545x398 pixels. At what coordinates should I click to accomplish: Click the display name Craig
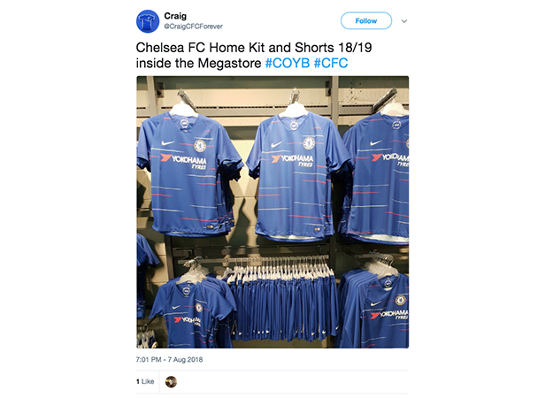click(x=175, y=16)
